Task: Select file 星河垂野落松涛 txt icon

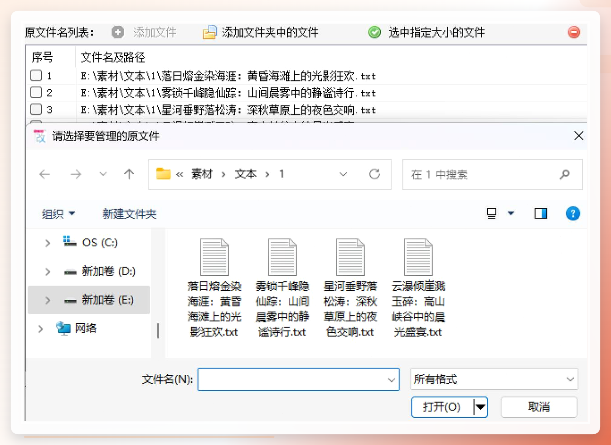Action: tap(350, 257)
